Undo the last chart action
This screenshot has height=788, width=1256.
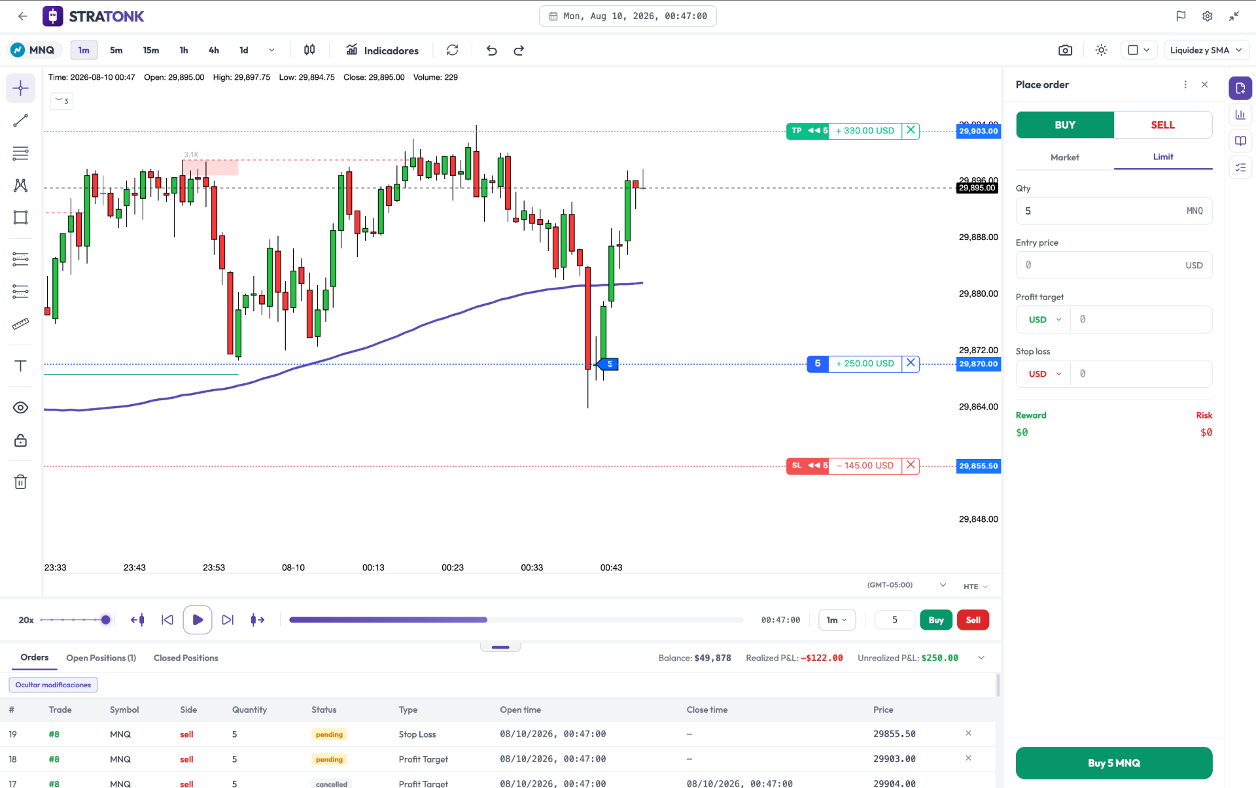coord(492,50)
